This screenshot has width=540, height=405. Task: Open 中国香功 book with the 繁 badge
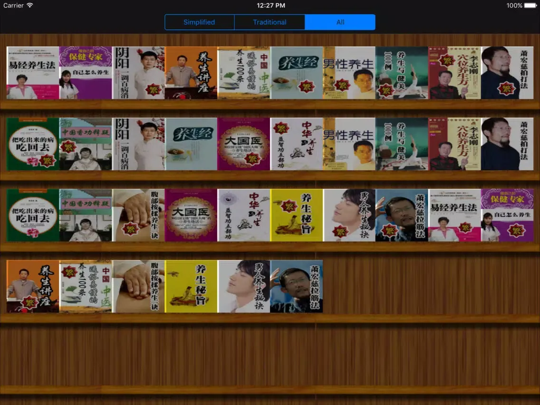86,144
